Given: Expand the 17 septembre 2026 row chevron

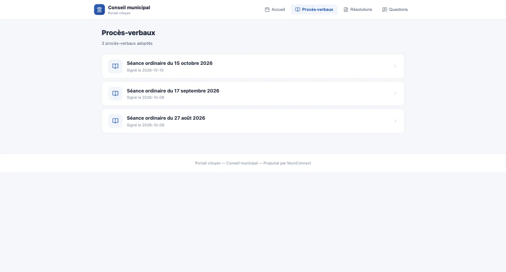Looking at the screenshot, I should 395,94.
